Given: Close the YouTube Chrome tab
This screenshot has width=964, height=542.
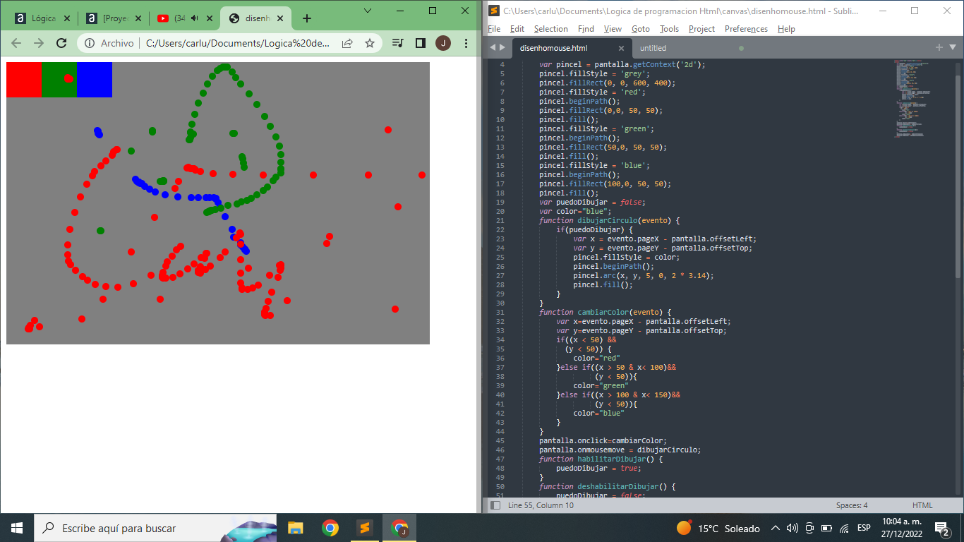Looking at the screenshot, I should (208, 18).
